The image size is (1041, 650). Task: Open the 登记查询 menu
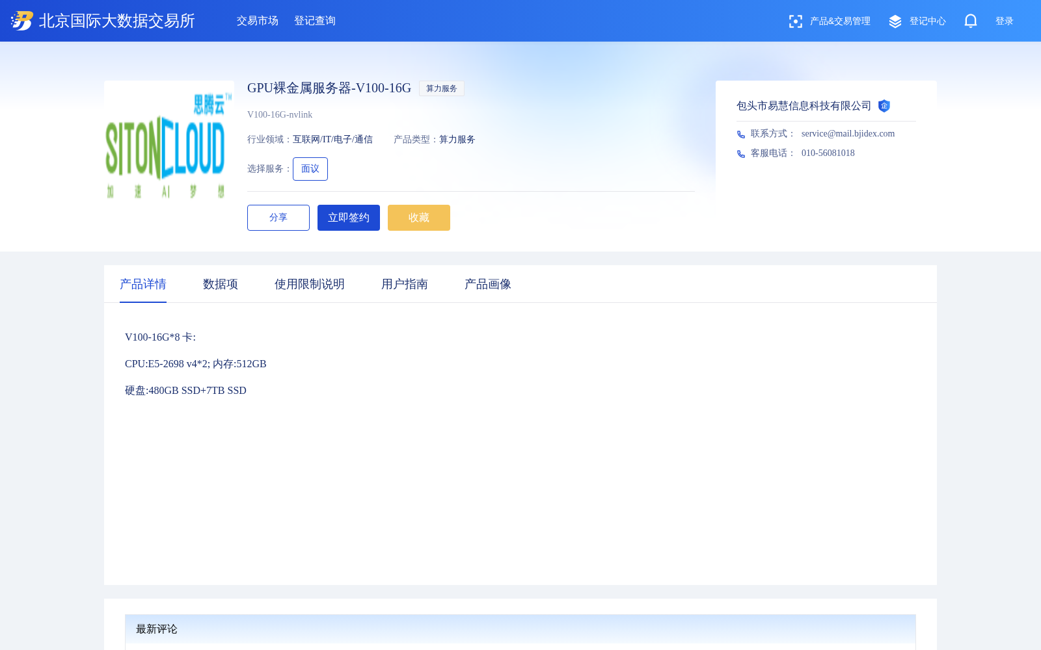point(315,21)
